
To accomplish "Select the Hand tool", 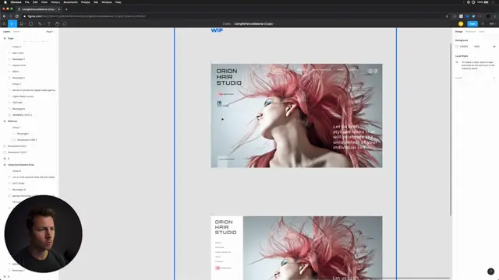I will pyautogui.click(x=57, y=24).
